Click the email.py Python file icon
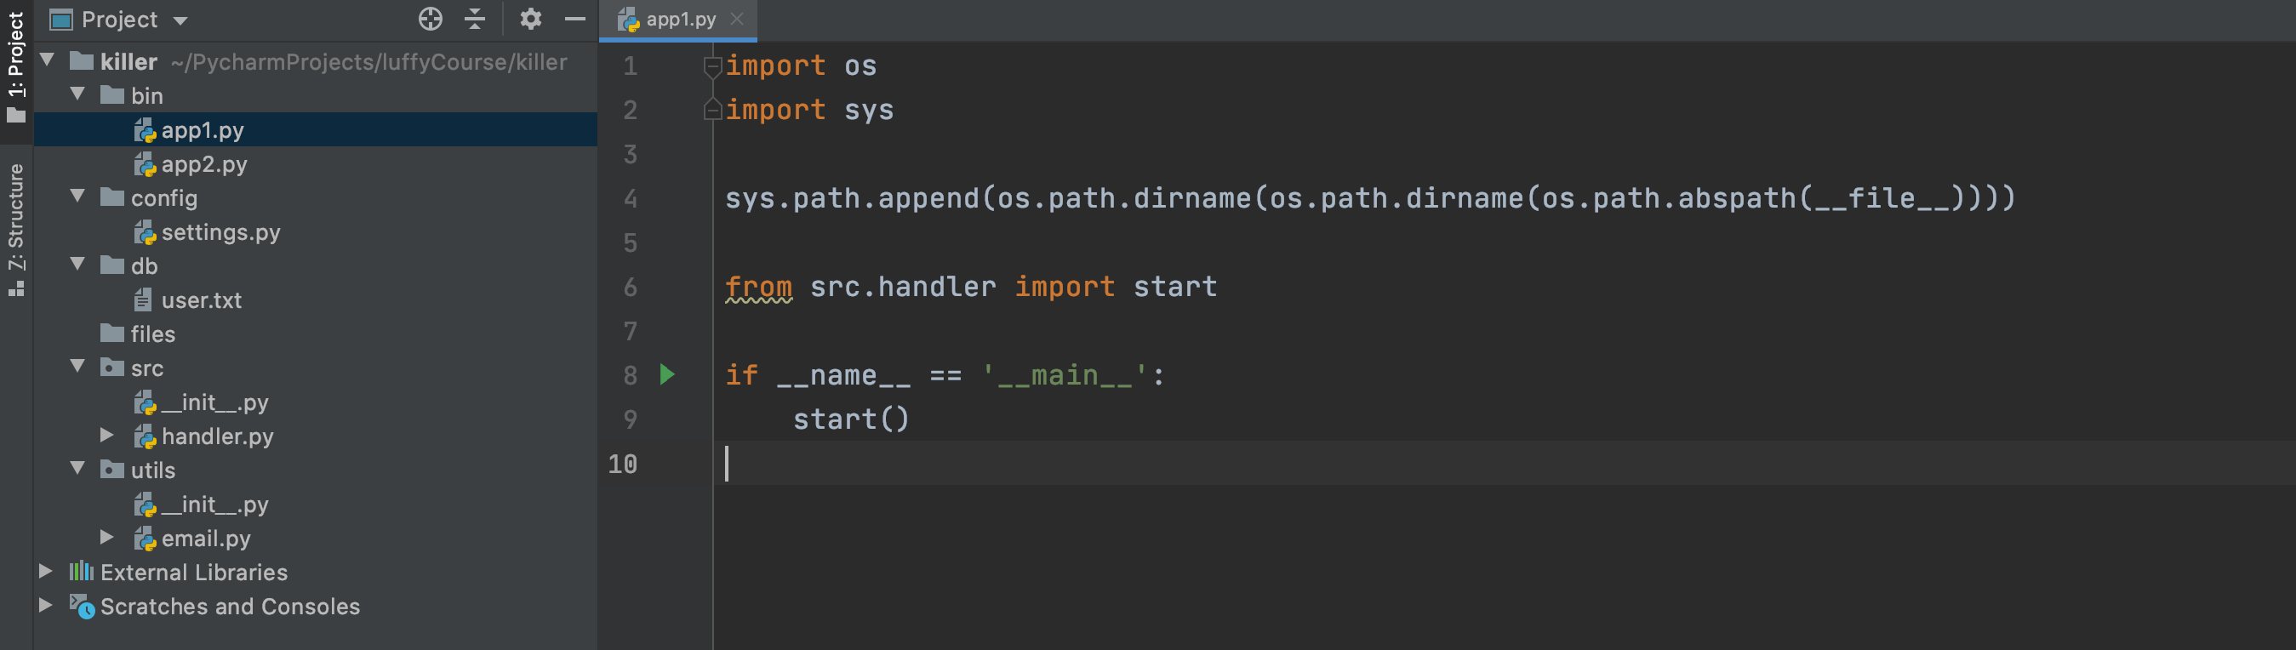 145,539
